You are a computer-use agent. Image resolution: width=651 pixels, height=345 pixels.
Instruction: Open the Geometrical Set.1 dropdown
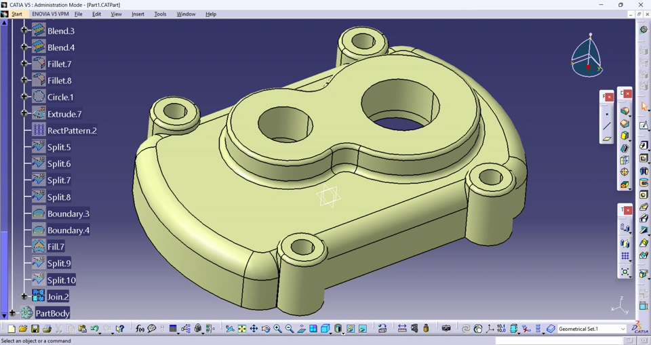click(623, 329)
